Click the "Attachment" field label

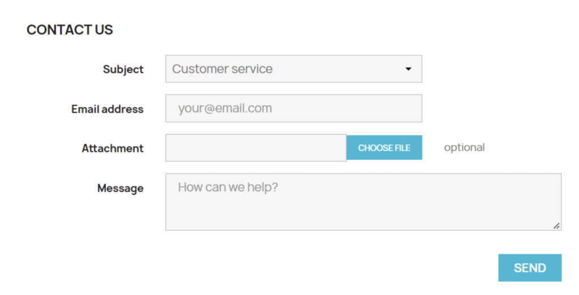113,149
